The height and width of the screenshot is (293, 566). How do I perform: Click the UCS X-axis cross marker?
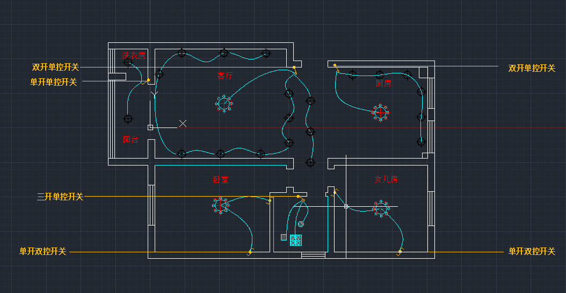tap(183, 124)
